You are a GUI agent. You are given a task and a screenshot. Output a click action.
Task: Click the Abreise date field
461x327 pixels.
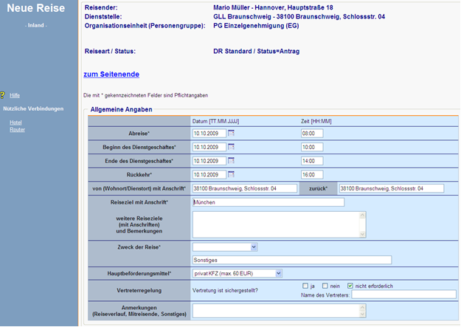point(209,134)
